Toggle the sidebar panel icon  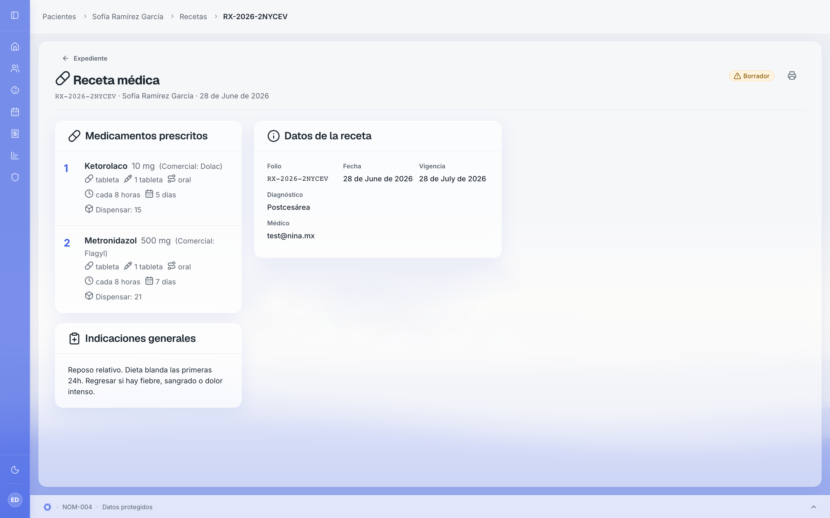pyautogui.click(x=15, y=15)
